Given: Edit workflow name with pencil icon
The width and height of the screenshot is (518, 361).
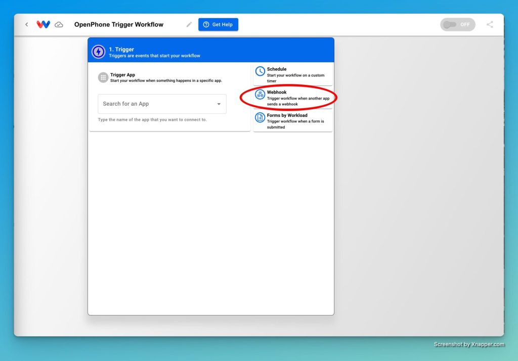Looking at the screenshot, I should coord(189,24).
